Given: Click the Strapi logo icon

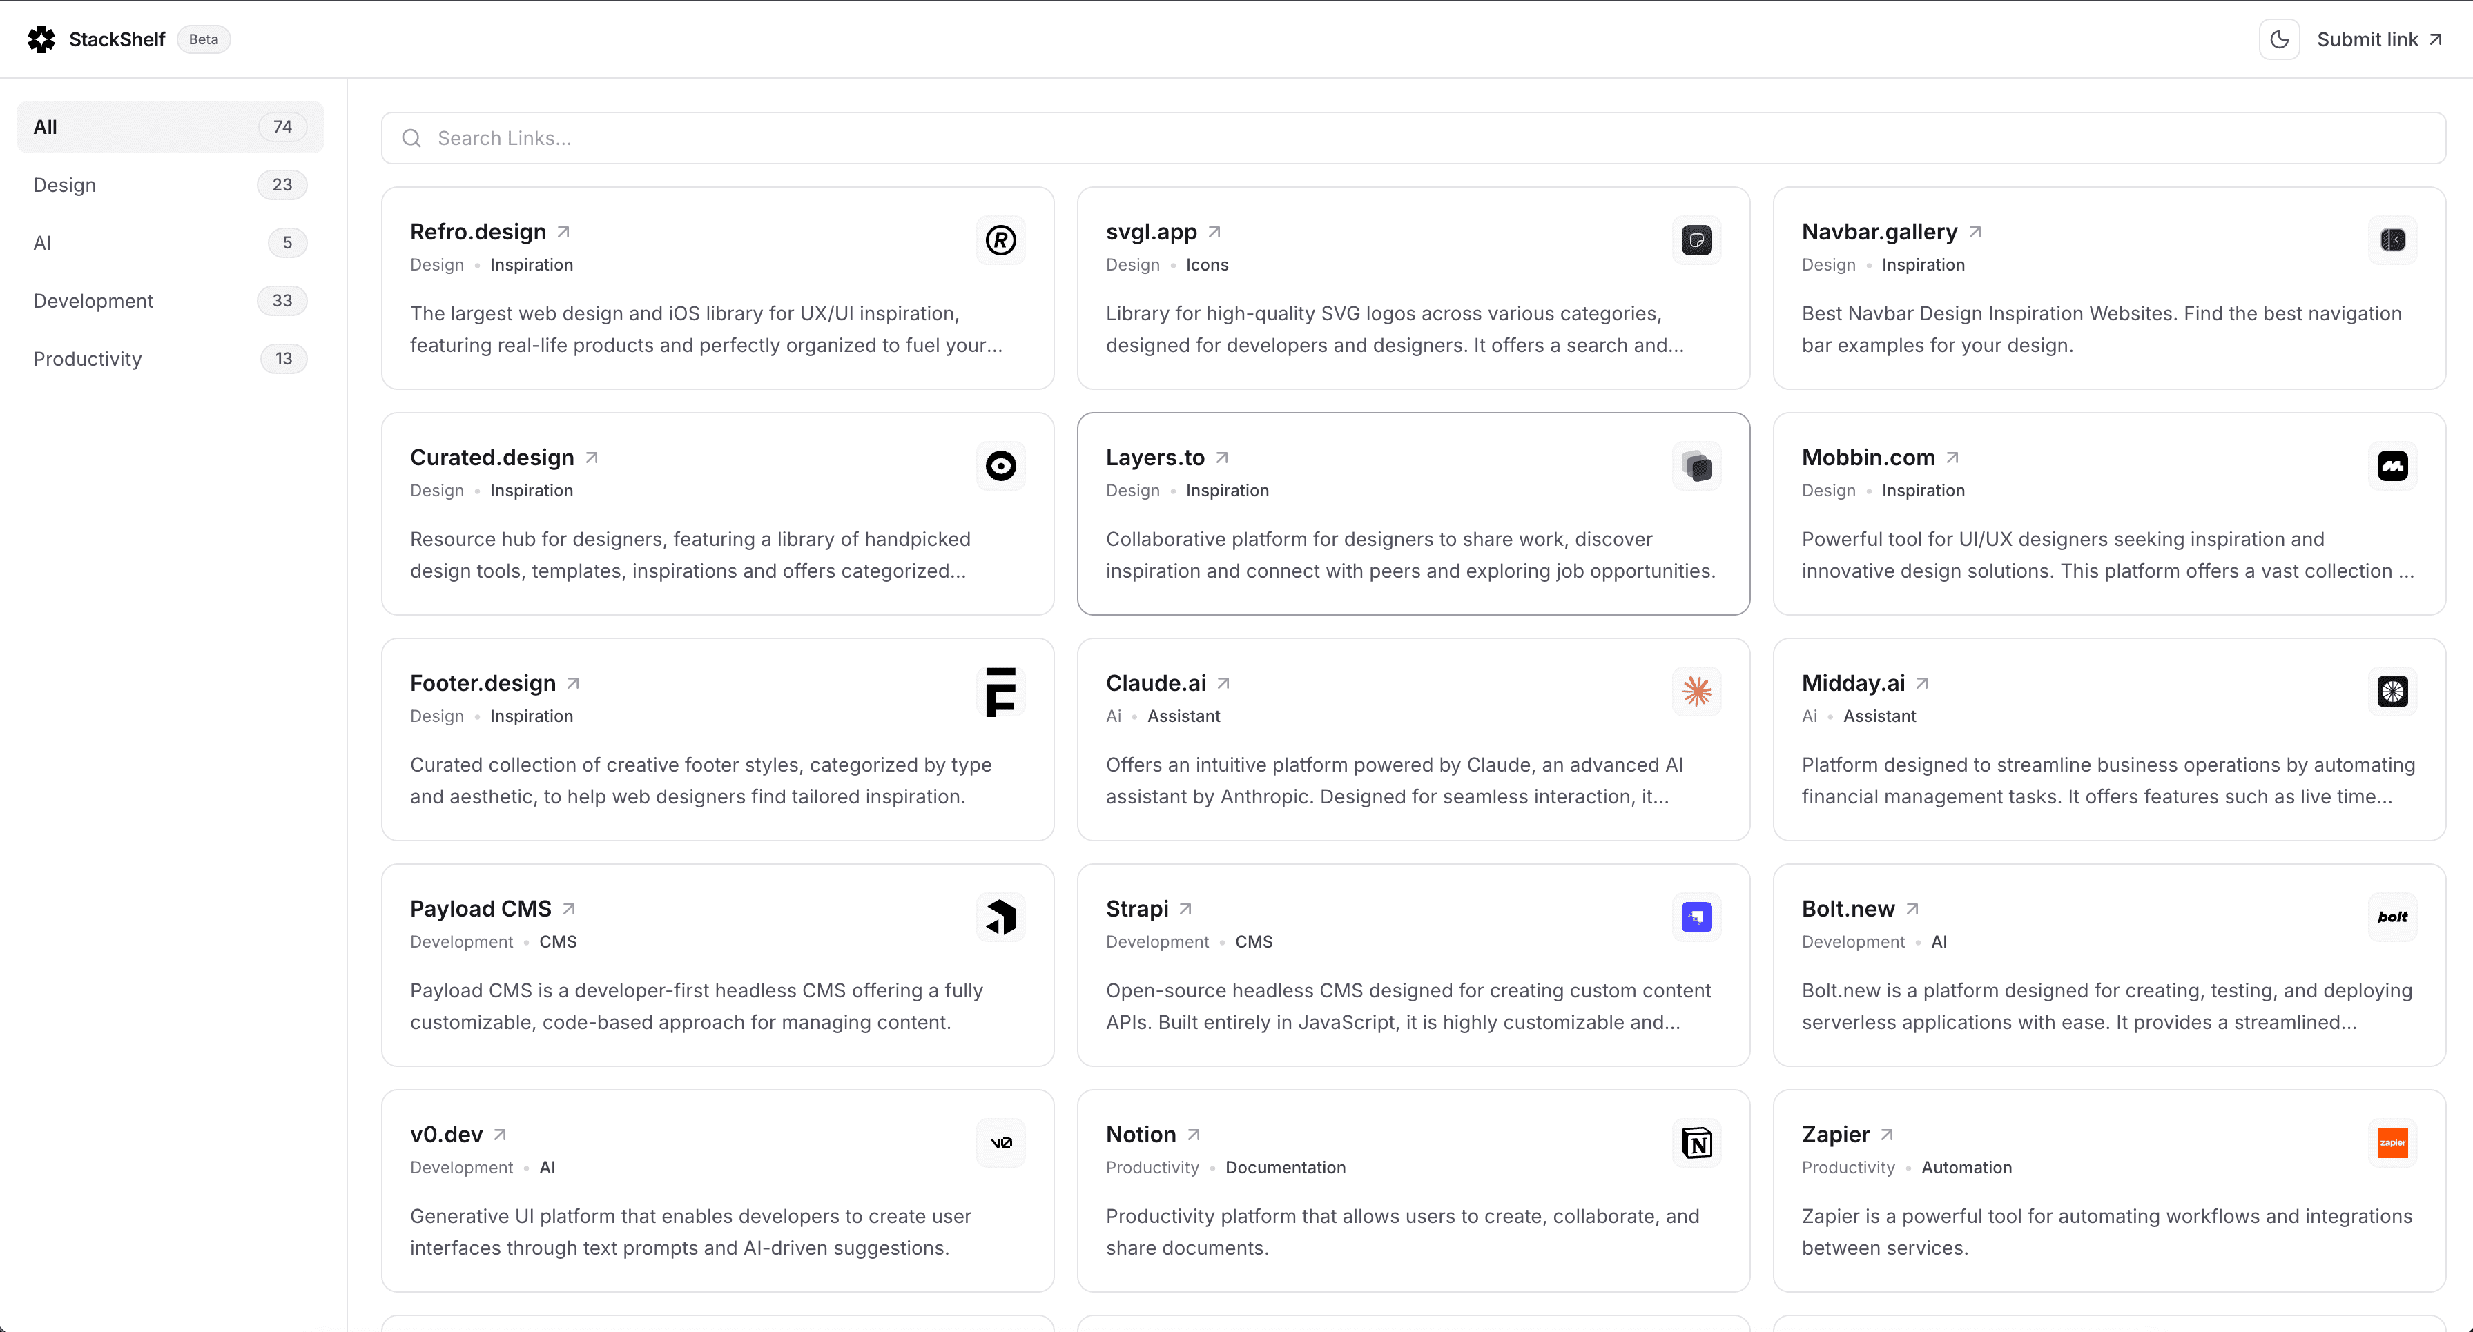Looking at the screenshot, I should pyautogui.click(x=1696, y=917).
